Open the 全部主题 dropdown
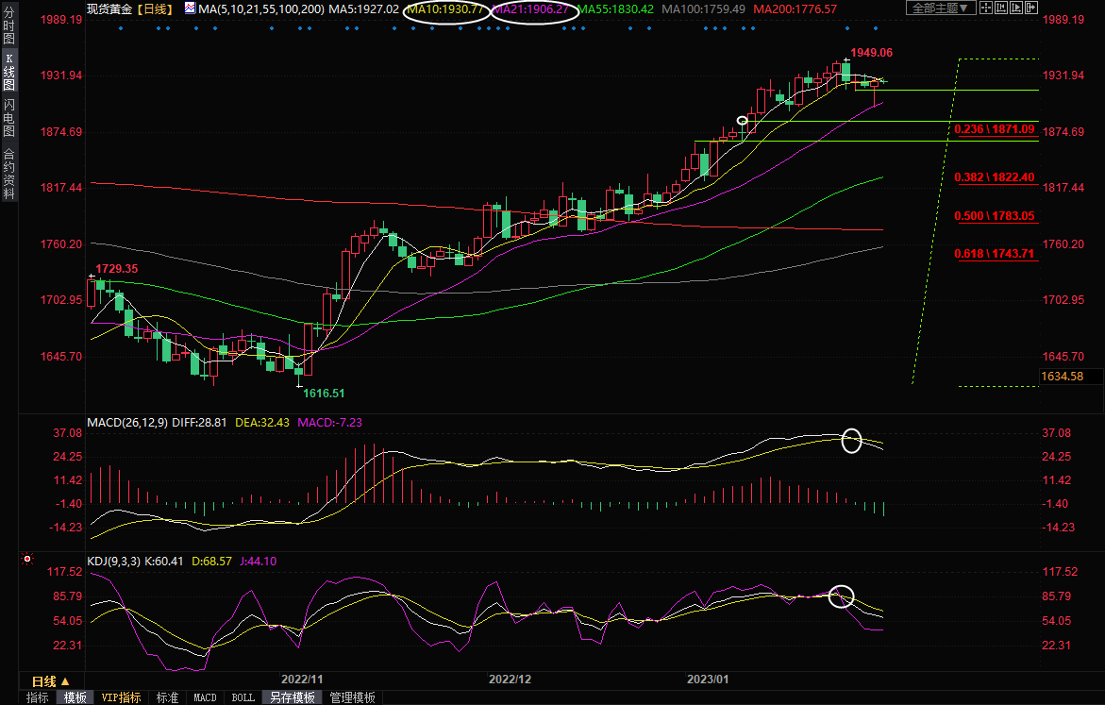This screenshot has width=1105, height=705. point(938,8)
